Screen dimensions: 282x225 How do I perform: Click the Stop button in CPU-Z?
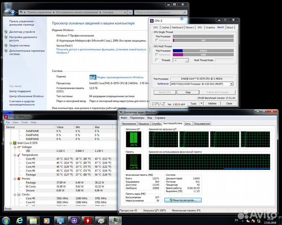(x=188, y=92)
